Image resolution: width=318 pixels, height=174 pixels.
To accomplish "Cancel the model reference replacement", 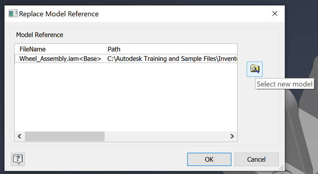I will pyautogui.click(x=256, y=159).
